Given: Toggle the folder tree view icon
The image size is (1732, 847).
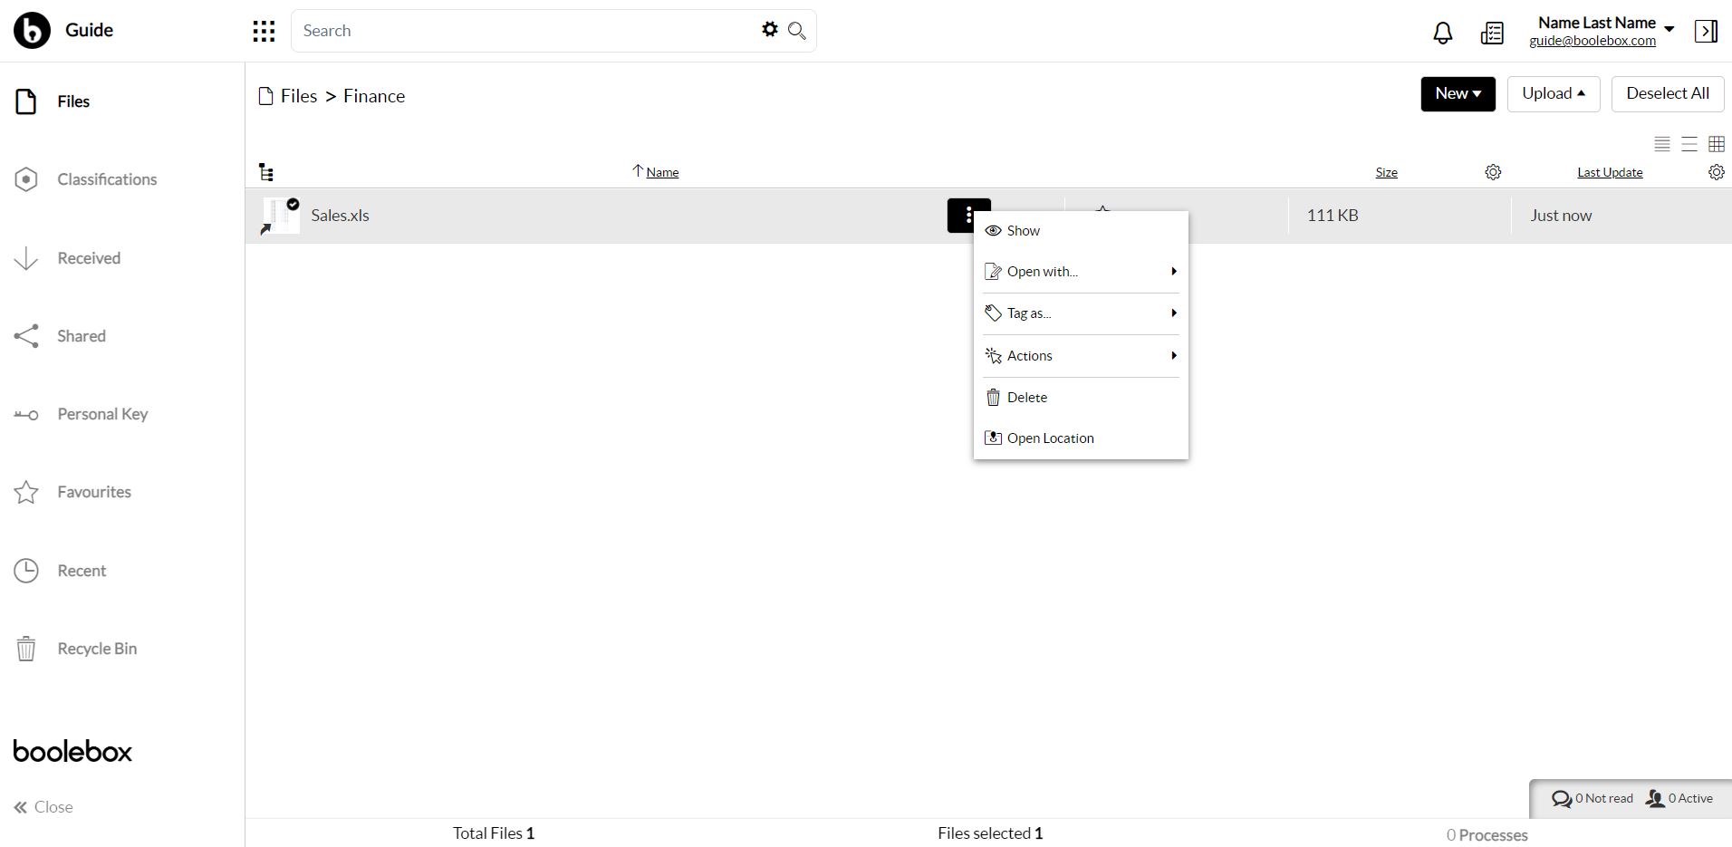Looking at the screenshot, I should [x=266, y=172].
